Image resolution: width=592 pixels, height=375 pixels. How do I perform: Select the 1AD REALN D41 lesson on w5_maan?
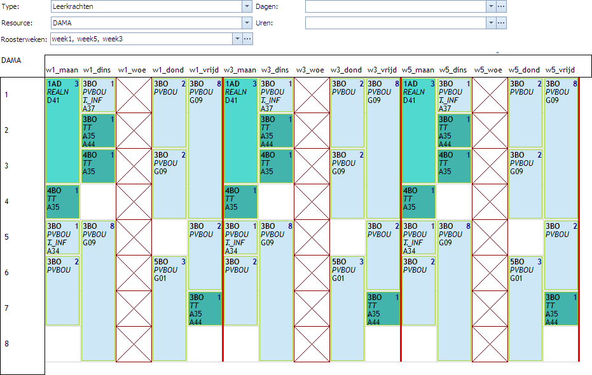point(418,130)
